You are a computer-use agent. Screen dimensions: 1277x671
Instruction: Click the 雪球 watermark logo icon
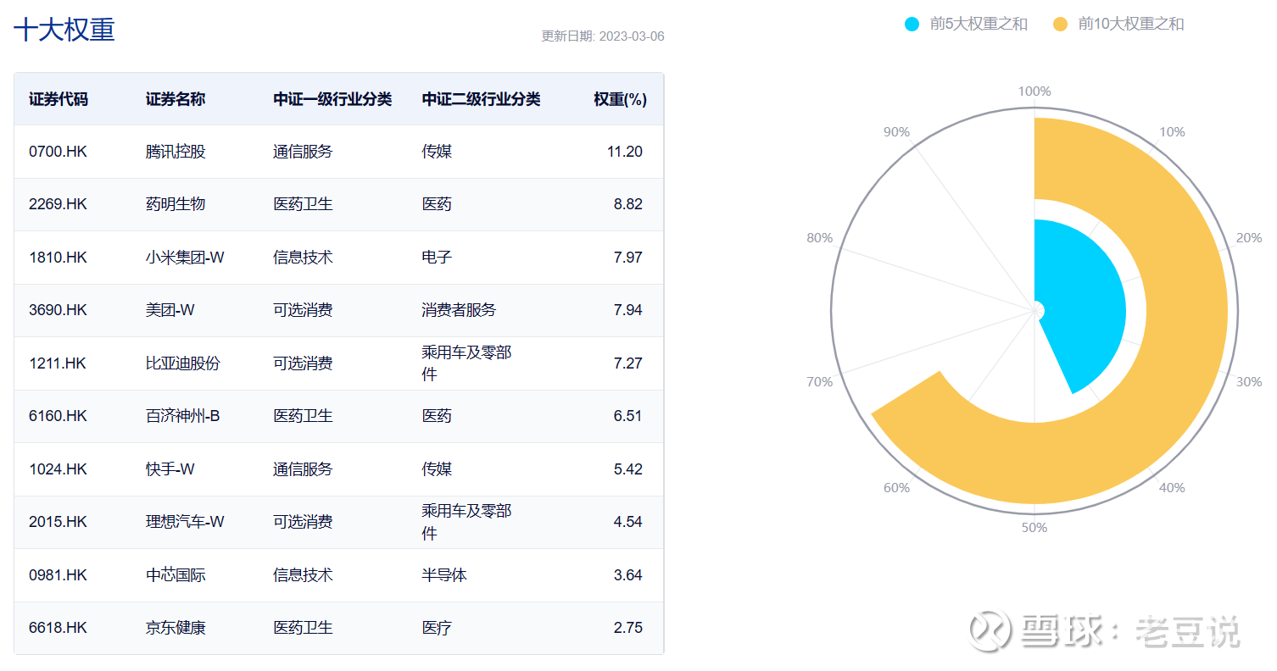coord(990,631)
